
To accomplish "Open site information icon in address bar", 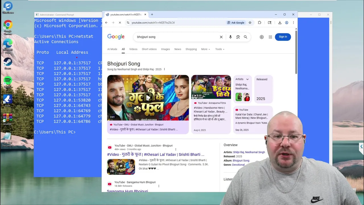I will click(x=128, y=22).
